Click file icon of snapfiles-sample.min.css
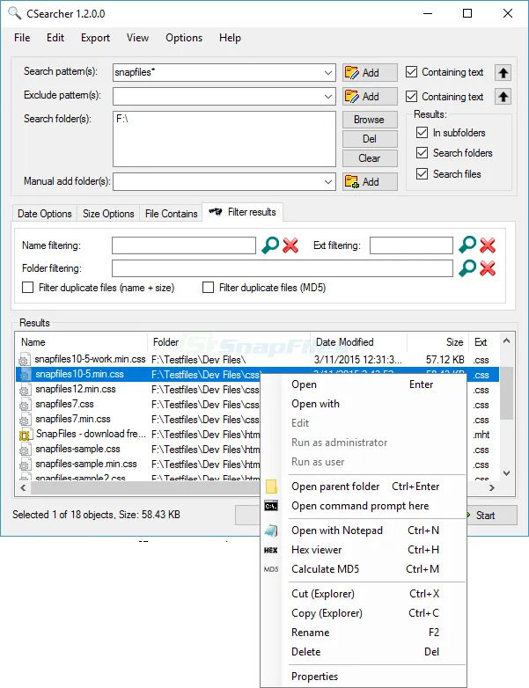 point(25,465)
